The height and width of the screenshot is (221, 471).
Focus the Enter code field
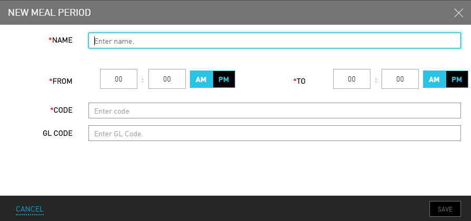coord(275,110)
